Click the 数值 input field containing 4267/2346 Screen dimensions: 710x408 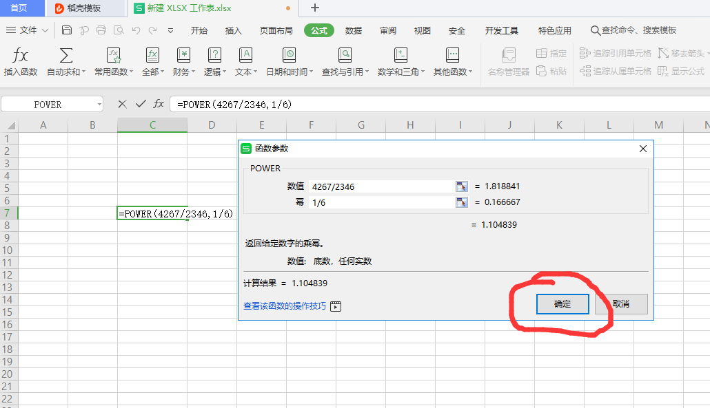click(379, 186)
